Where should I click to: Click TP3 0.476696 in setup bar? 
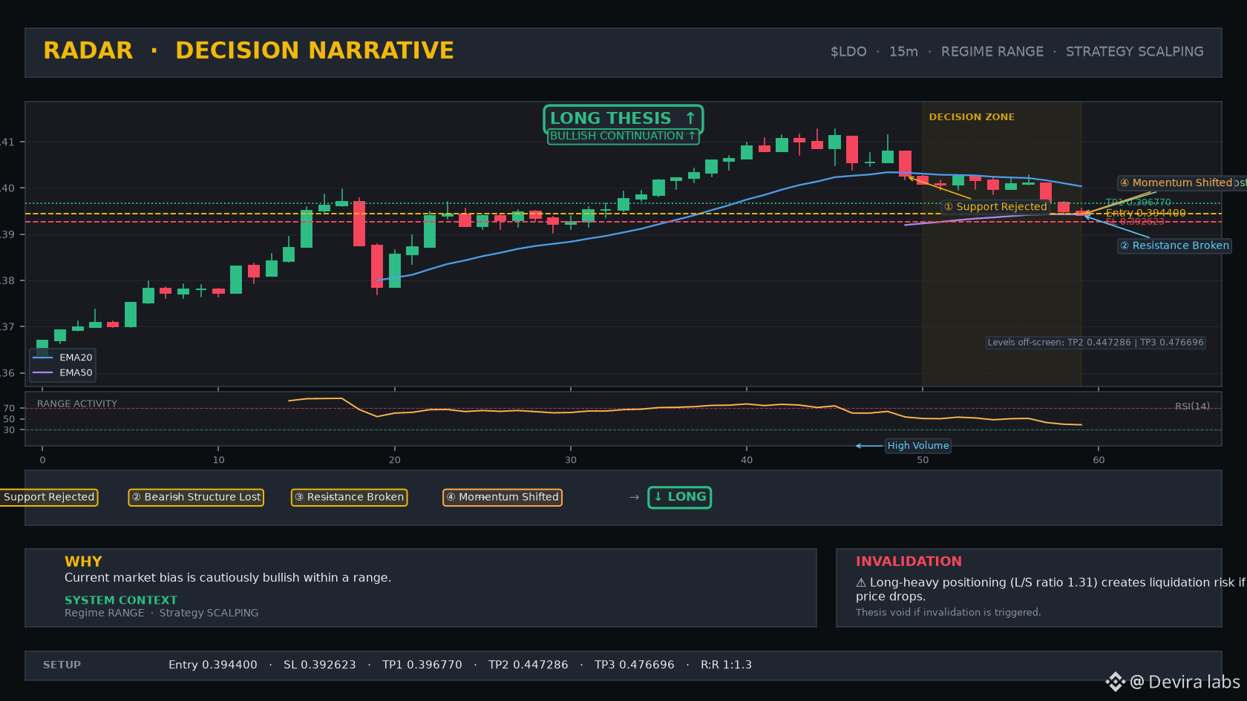(635, 665)
